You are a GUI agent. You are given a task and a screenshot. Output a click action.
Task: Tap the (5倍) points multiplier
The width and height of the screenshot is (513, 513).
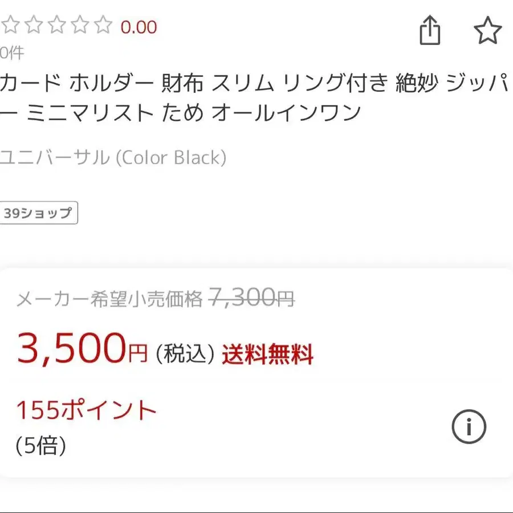point(41,445)
